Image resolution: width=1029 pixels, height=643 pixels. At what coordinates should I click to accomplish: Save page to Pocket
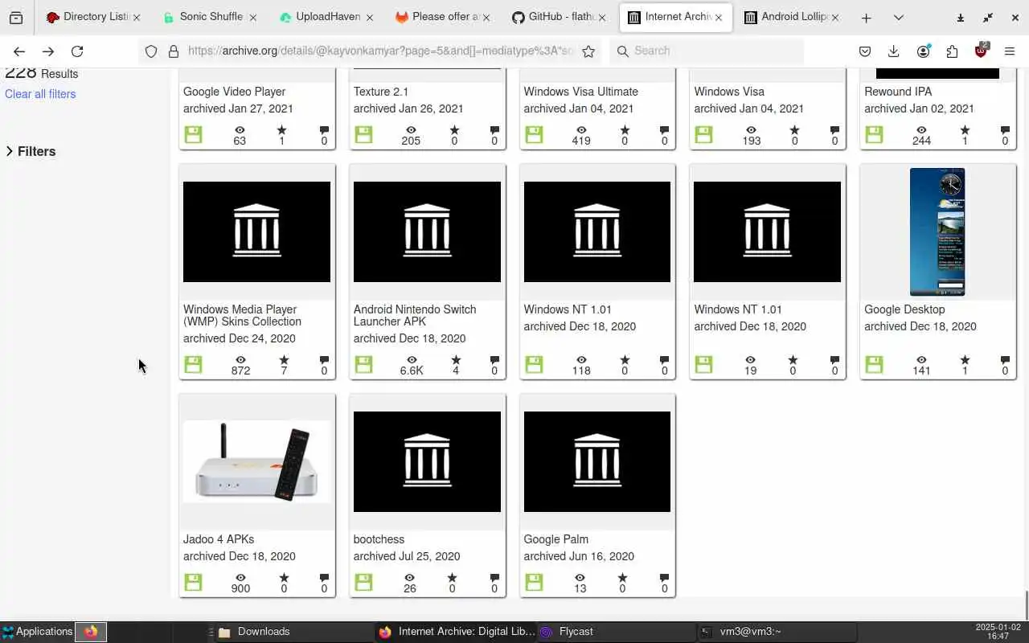(x=865, y=51)
